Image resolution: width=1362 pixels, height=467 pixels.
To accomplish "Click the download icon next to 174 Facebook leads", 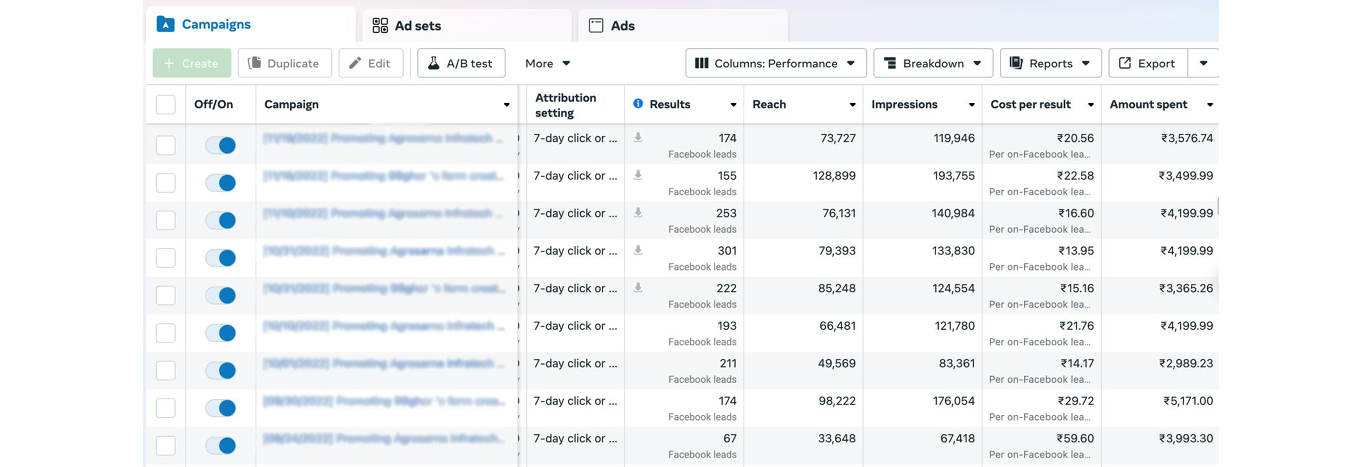I will [638, 137].
